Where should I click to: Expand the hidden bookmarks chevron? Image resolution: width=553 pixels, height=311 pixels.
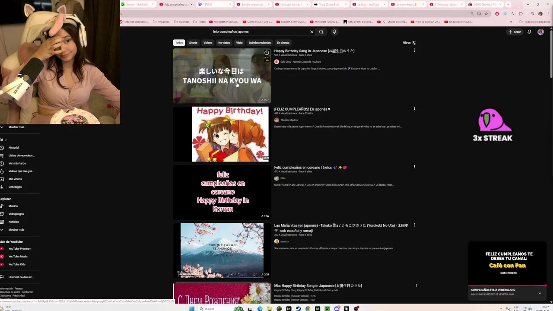click(x=511, y=22)
